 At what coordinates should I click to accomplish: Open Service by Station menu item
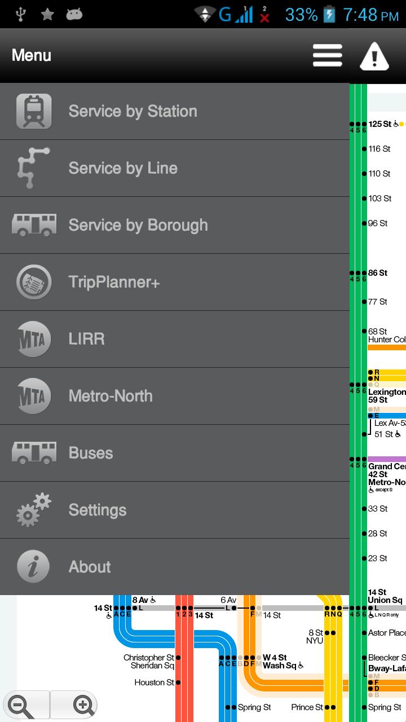click(x=133, y=111)
